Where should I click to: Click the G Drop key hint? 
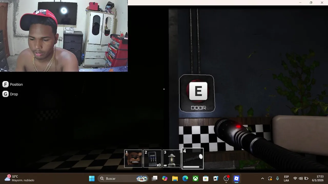pos(10,94)
